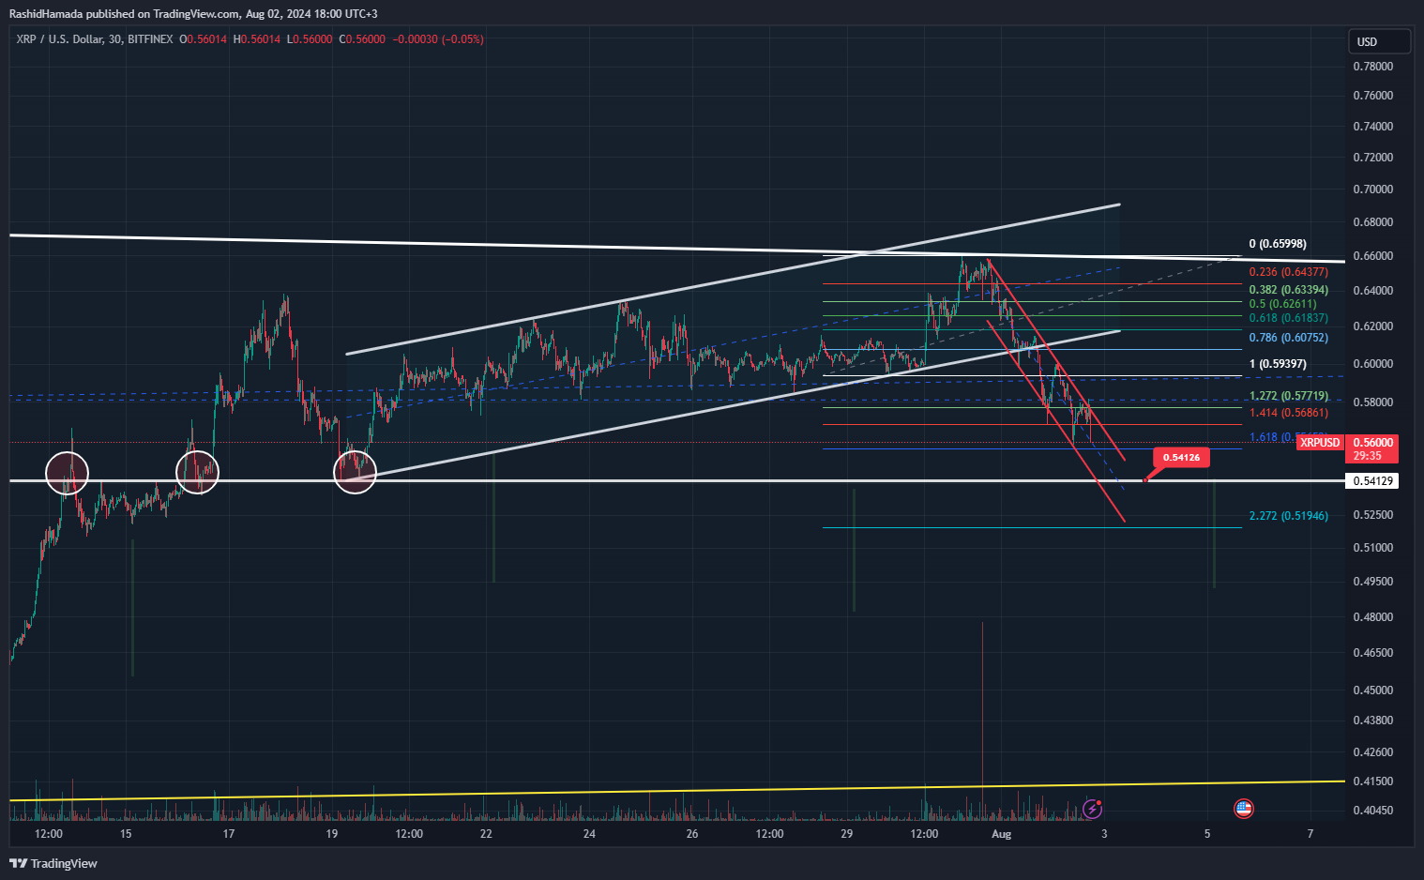Click date 15 on the time axis
Image resolution: width=1424 pixels, height=880 pixels.
click(126, 834)
